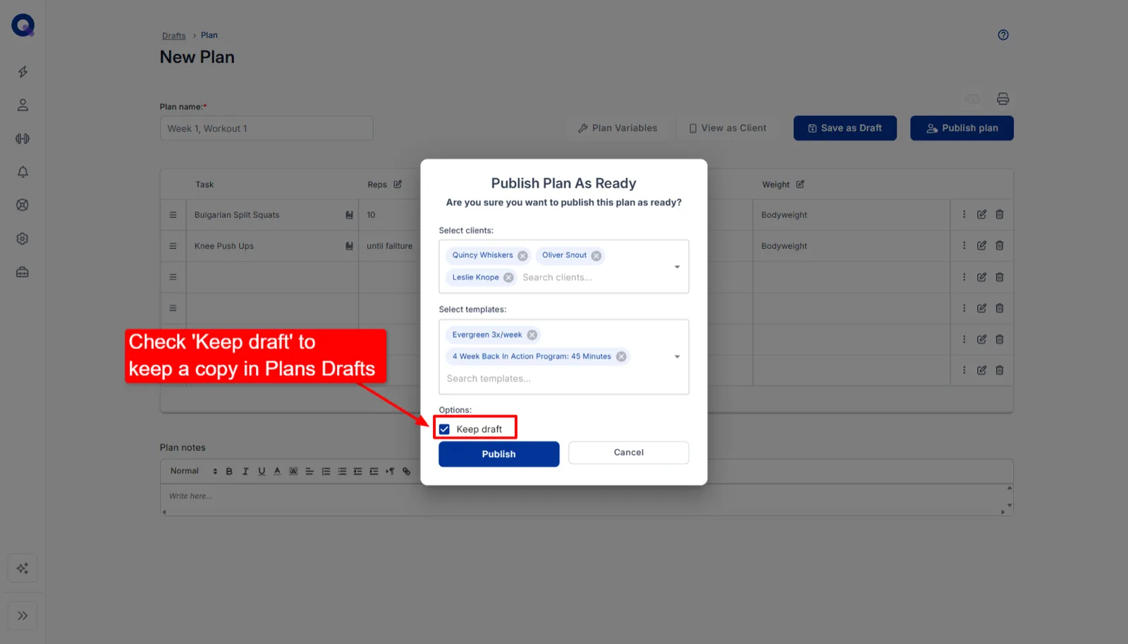
Task: Click the edit icon beside Weight header
Action: point(800,185)
